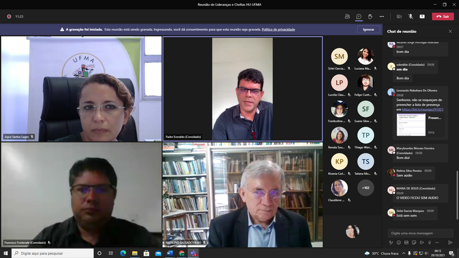Open the Presen... form preview thumbnail
This screenshot has width=459, height=258.
[411, 125]
